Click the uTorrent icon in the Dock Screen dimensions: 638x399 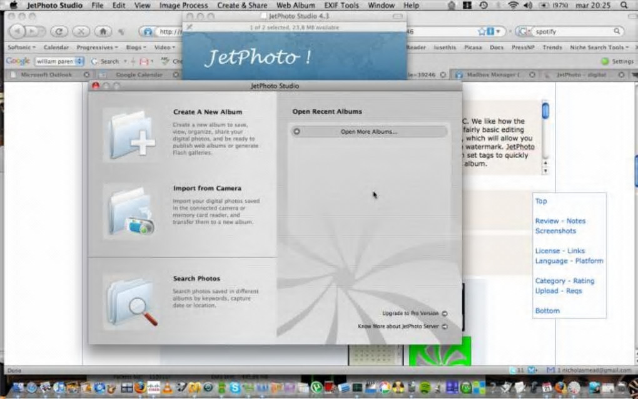coord(316,388)
